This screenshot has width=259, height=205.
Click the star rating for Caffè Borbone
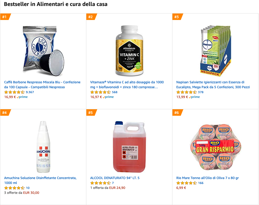click(15, 92)
